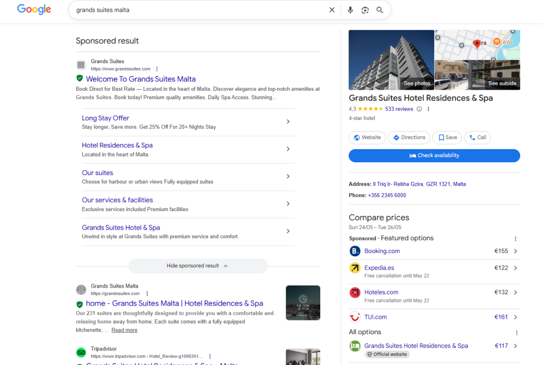The width and height of the screenshot is (543, 365).
Task: Open more options for Featured options
Action: 515,239
